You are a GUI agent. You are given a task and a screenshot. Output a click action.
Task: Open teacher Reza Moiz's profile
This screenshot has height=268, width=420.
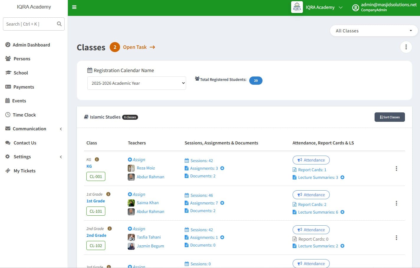[146, 168]
